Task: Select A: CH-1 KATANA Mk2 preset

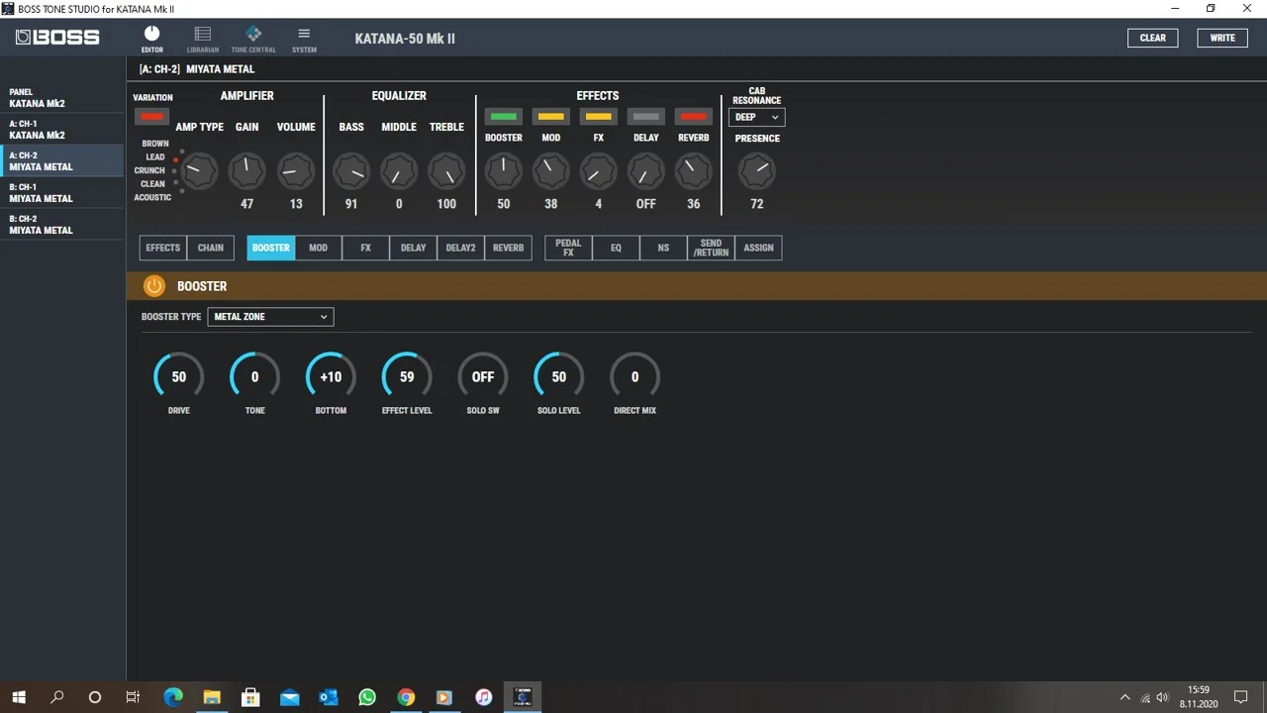Action: pyautogui.click(x=63, y=130)
